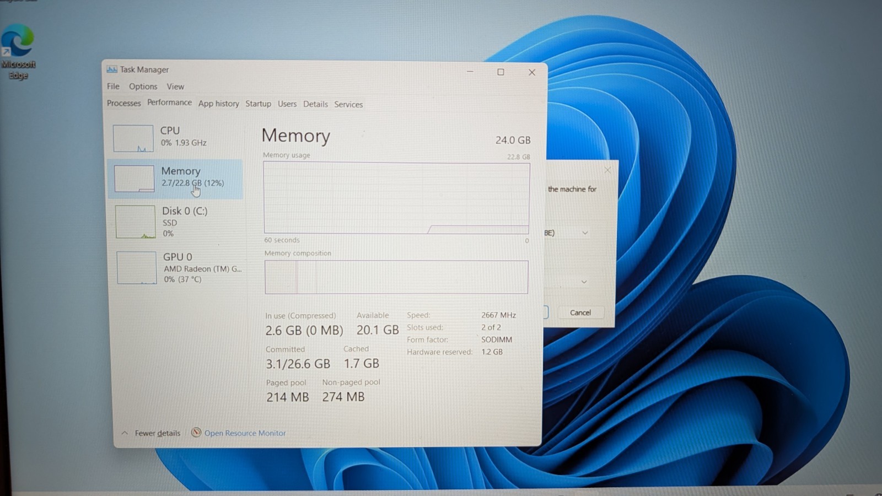Viewport: 882px width, 496px height.
Task: Open the Details tab
Action: [x=315, y=104]
